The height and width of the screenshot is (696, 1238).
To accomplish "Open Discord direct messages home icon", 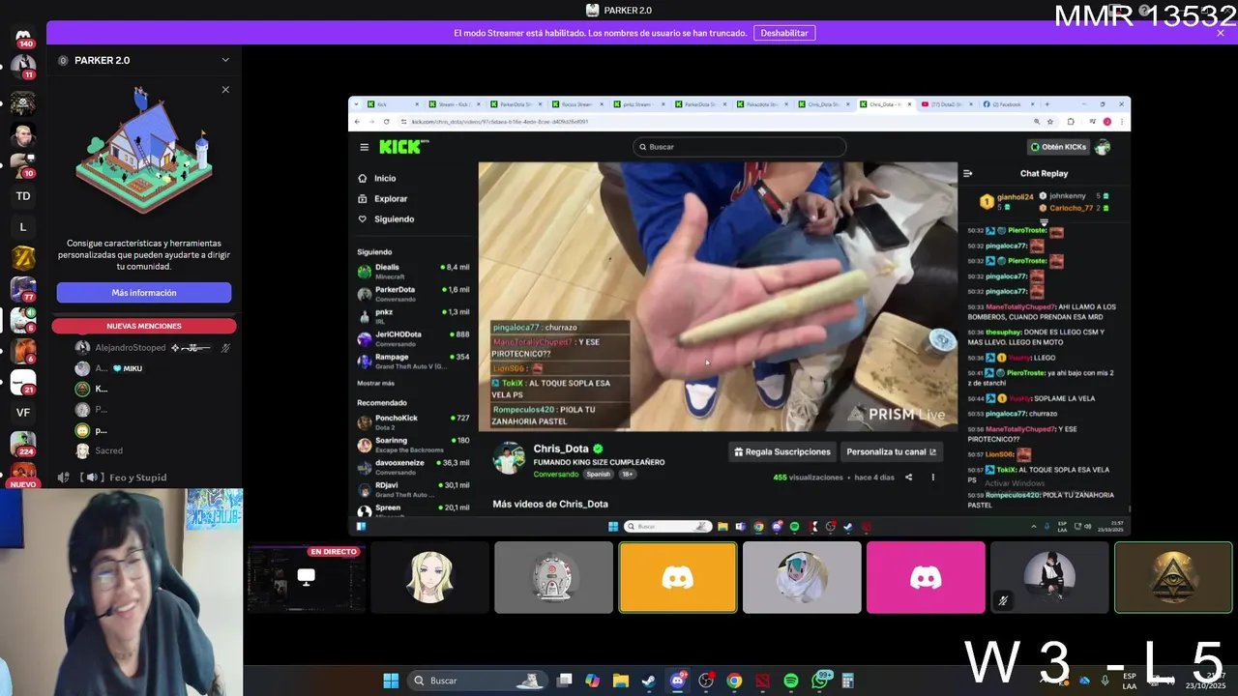I will (23, 37).
